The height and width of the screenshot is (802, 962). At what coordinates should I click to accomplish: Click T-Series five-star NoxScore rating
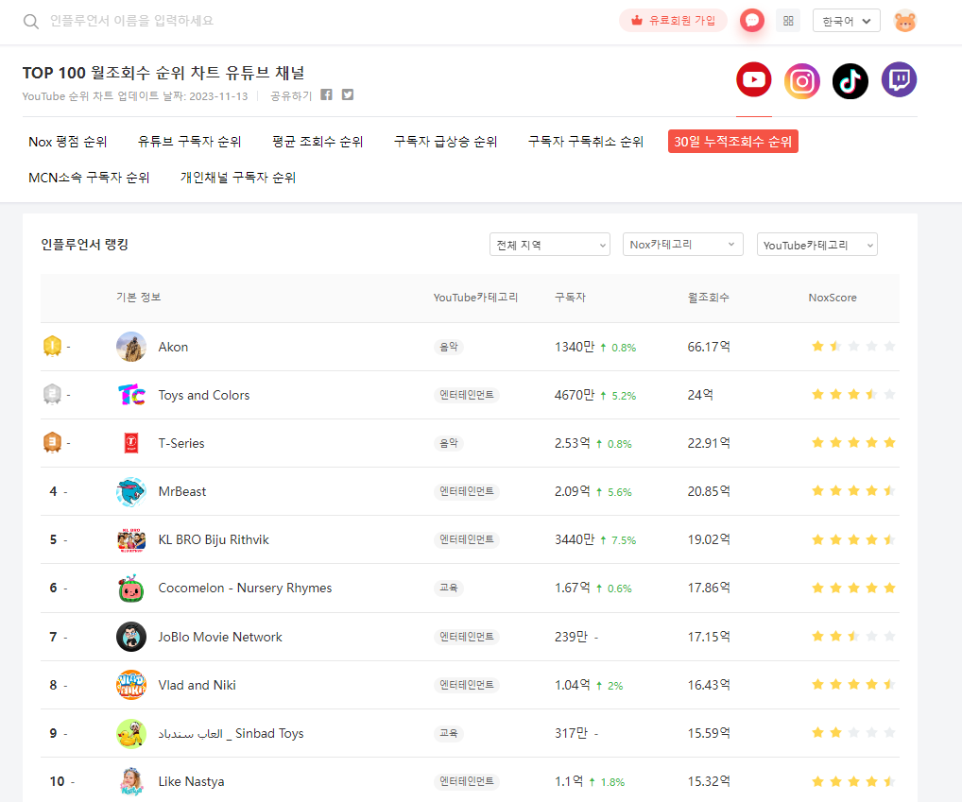point(853,443)
